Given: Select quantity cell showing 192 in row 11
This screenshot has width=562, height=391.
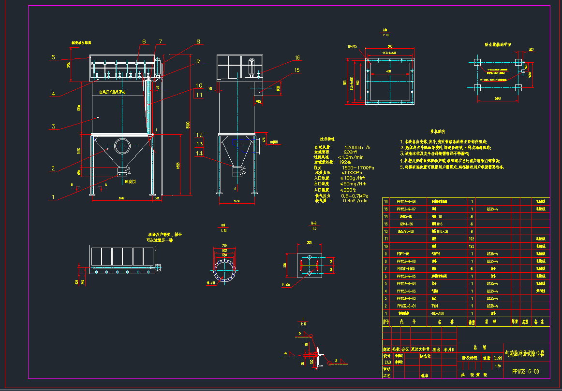Looking at the screenshot, I should (473, 238).
